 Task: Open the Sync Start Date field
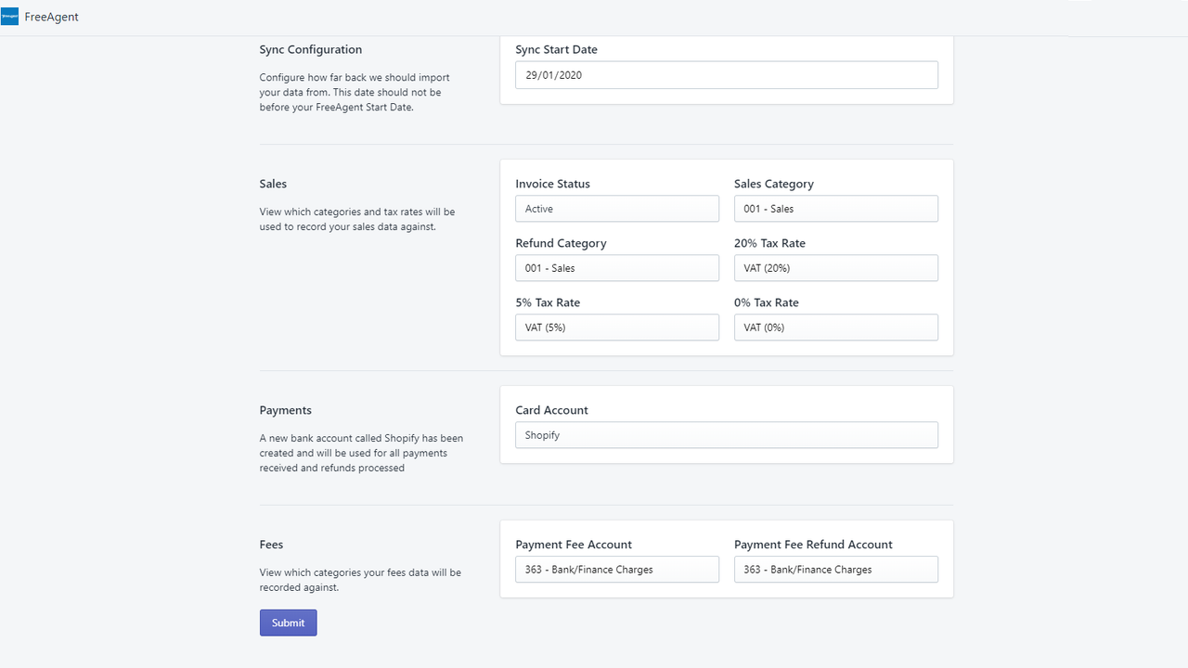(726, 74)
